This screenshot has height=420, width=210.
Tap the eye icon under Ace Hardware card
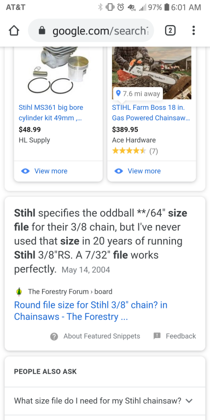pos(119,171)
